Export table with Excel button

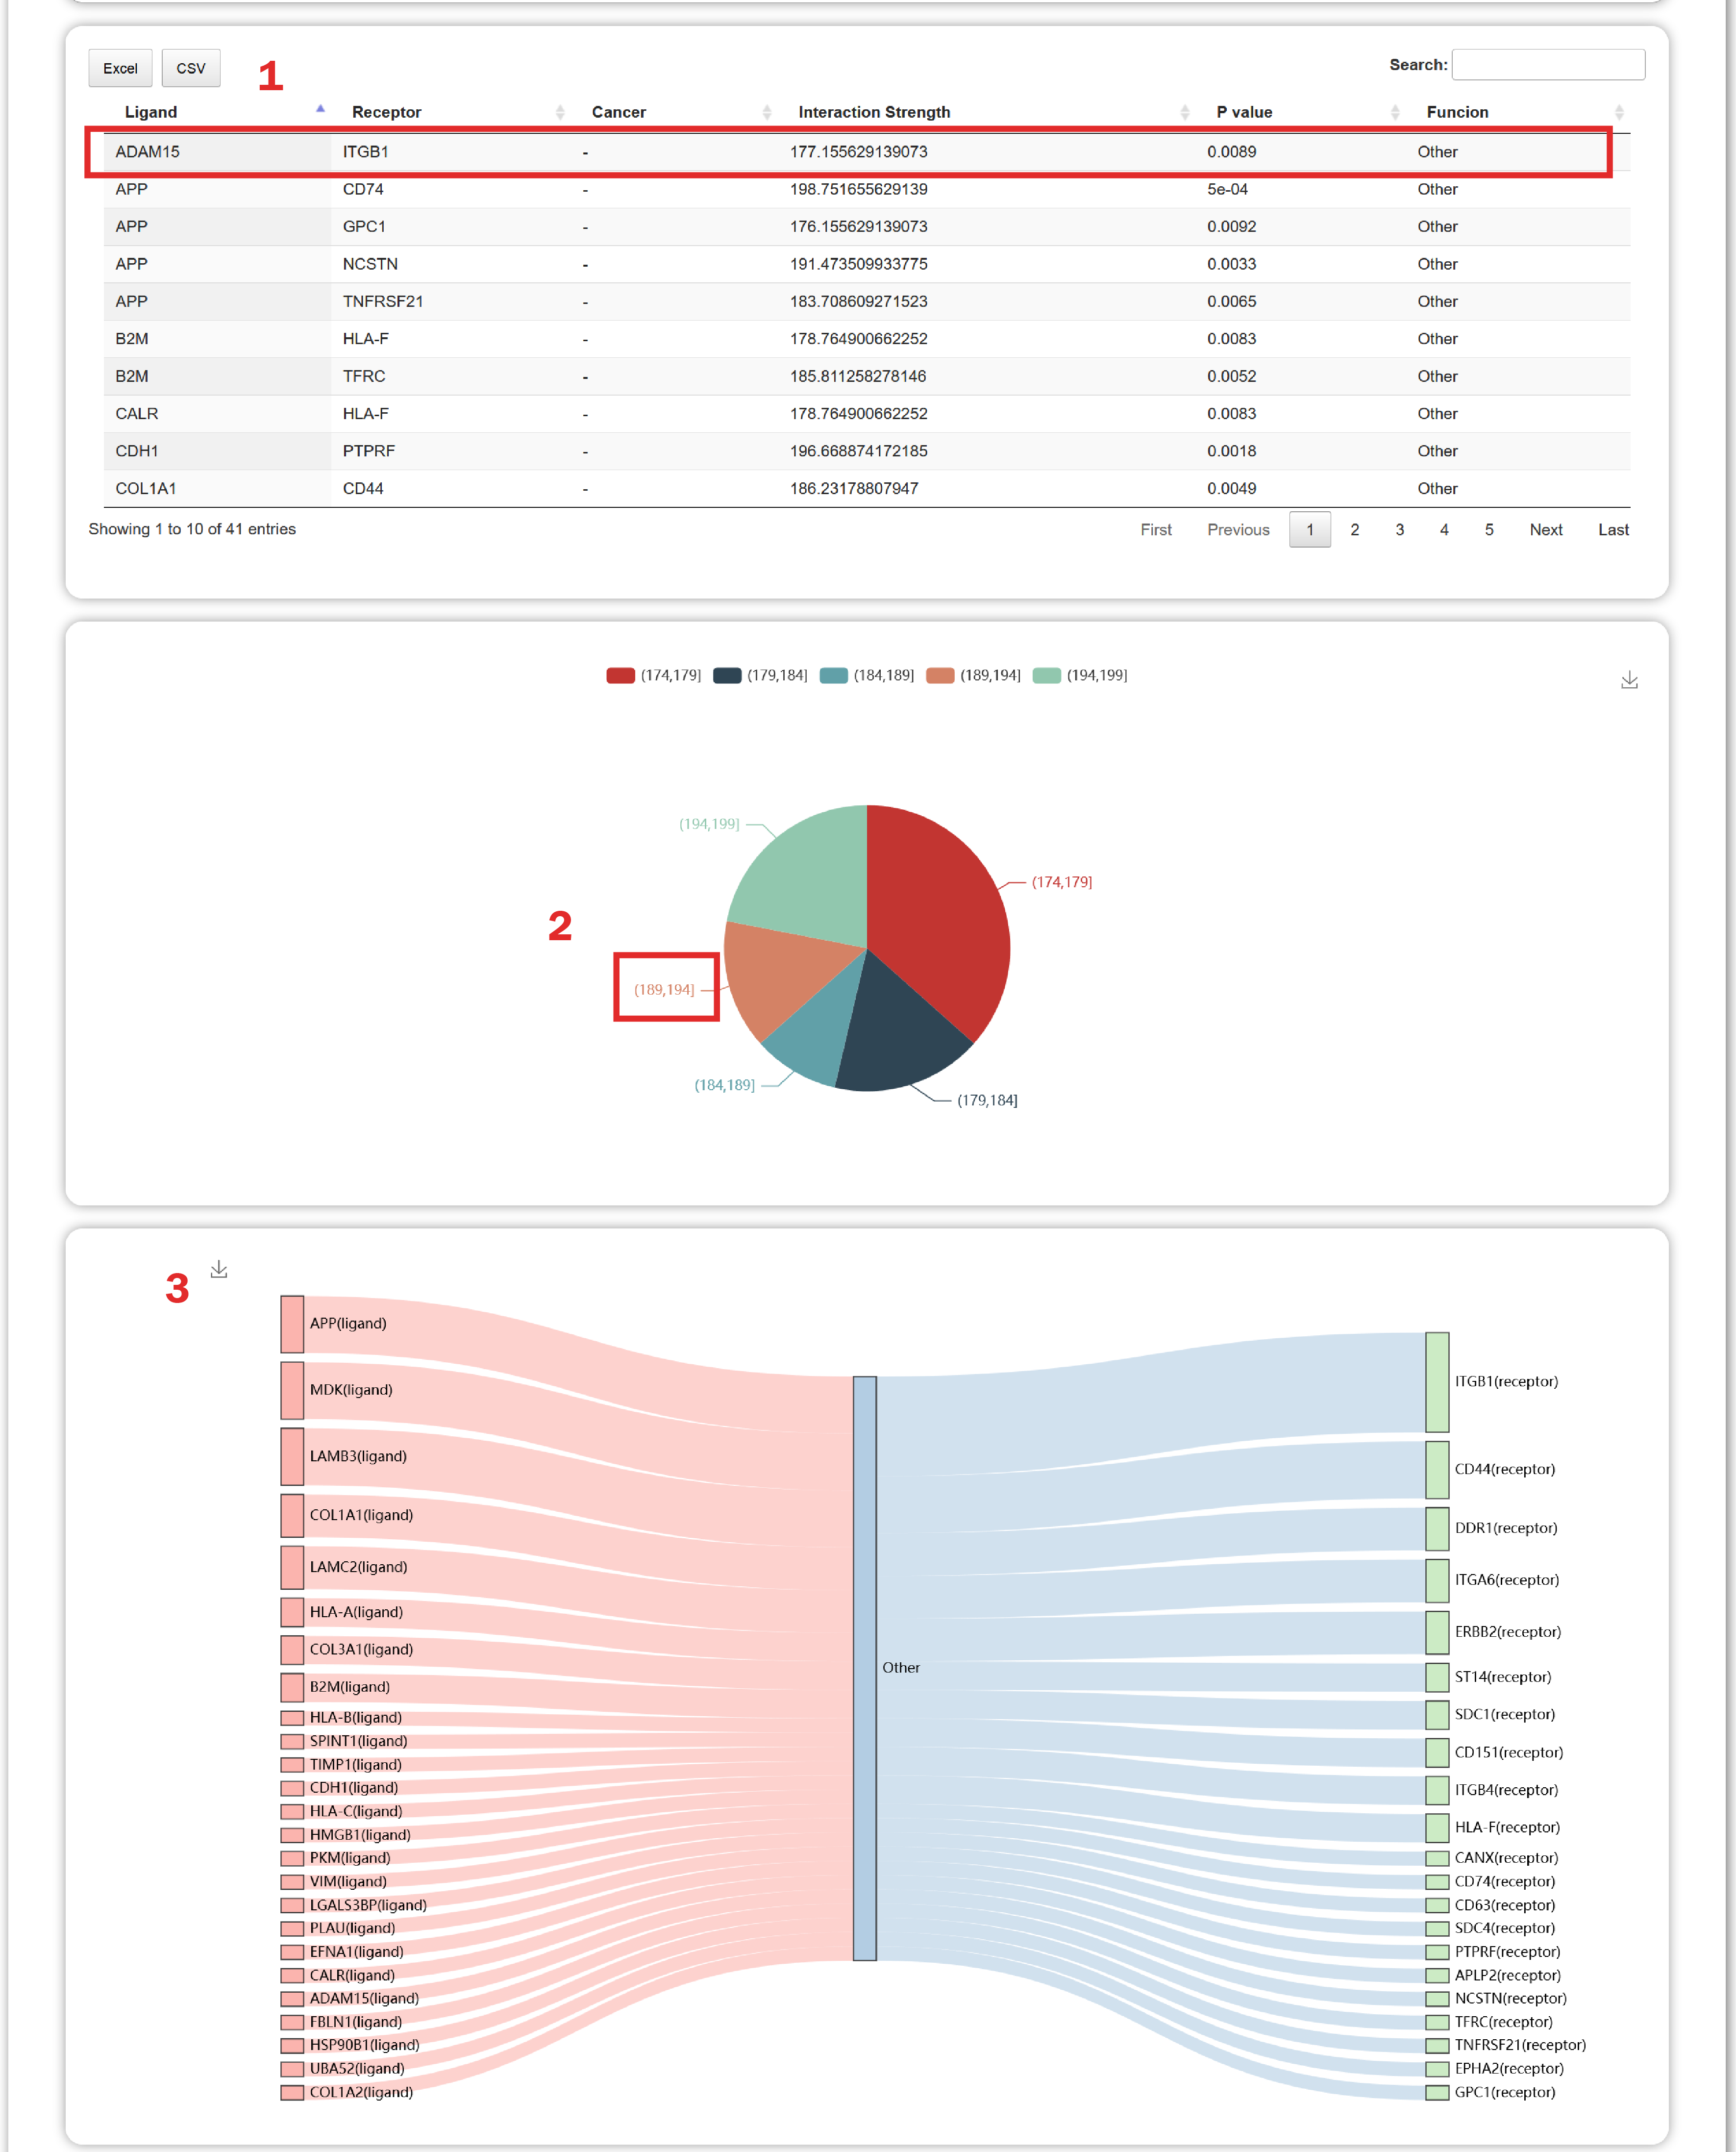click(x=120, y=68)
